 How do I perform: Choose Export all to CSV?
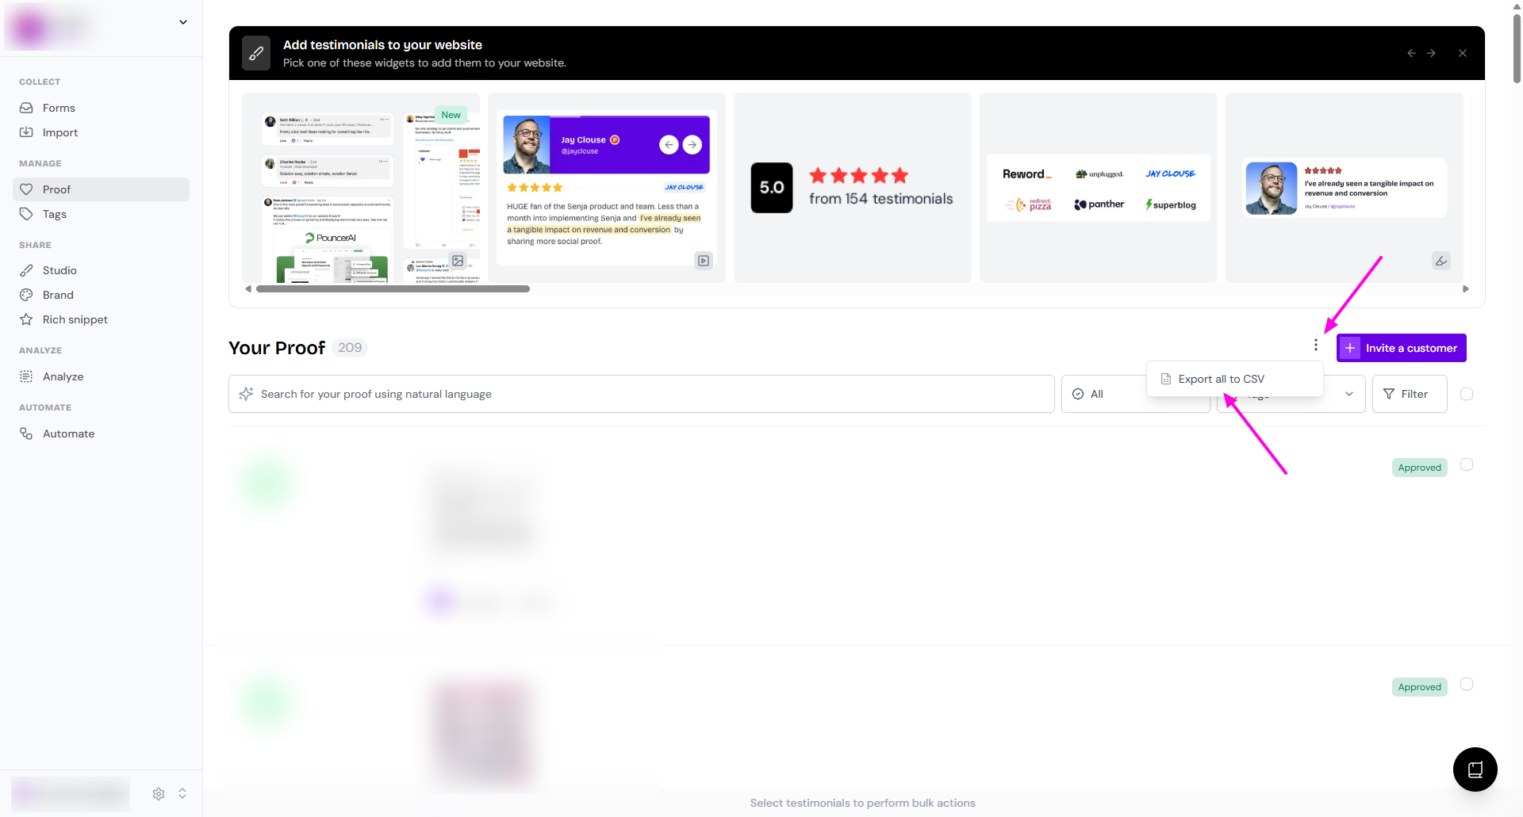1221,379
